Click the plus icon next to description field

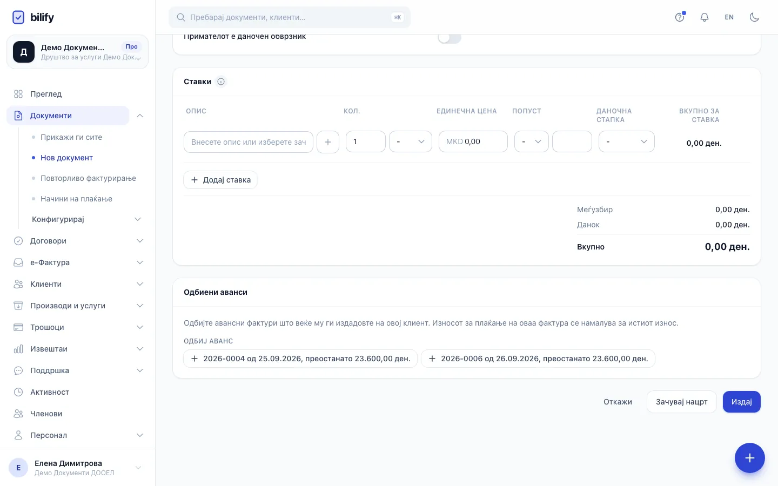[x=328, y=142]
